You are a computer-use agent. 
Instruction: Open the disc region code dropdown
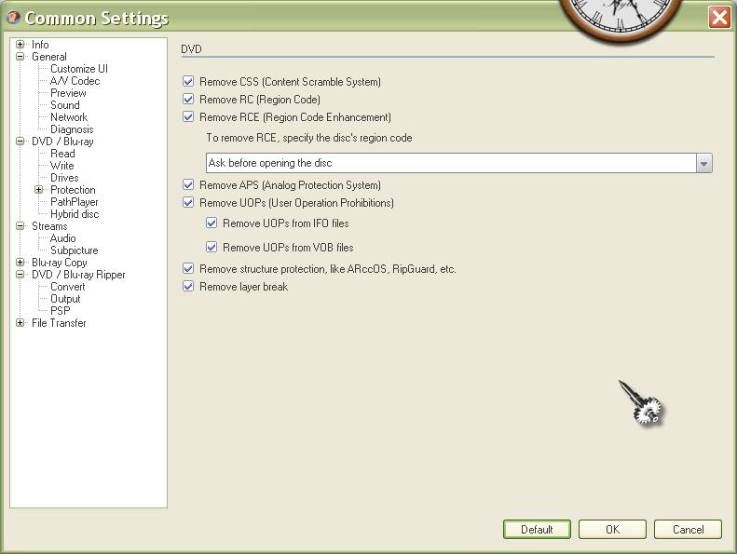pos(703,163)
